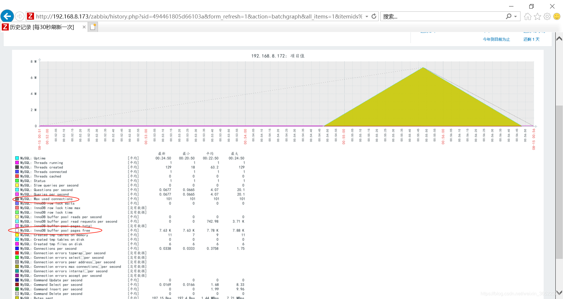
Task: Click the 最大 column header
Action: 235,154
